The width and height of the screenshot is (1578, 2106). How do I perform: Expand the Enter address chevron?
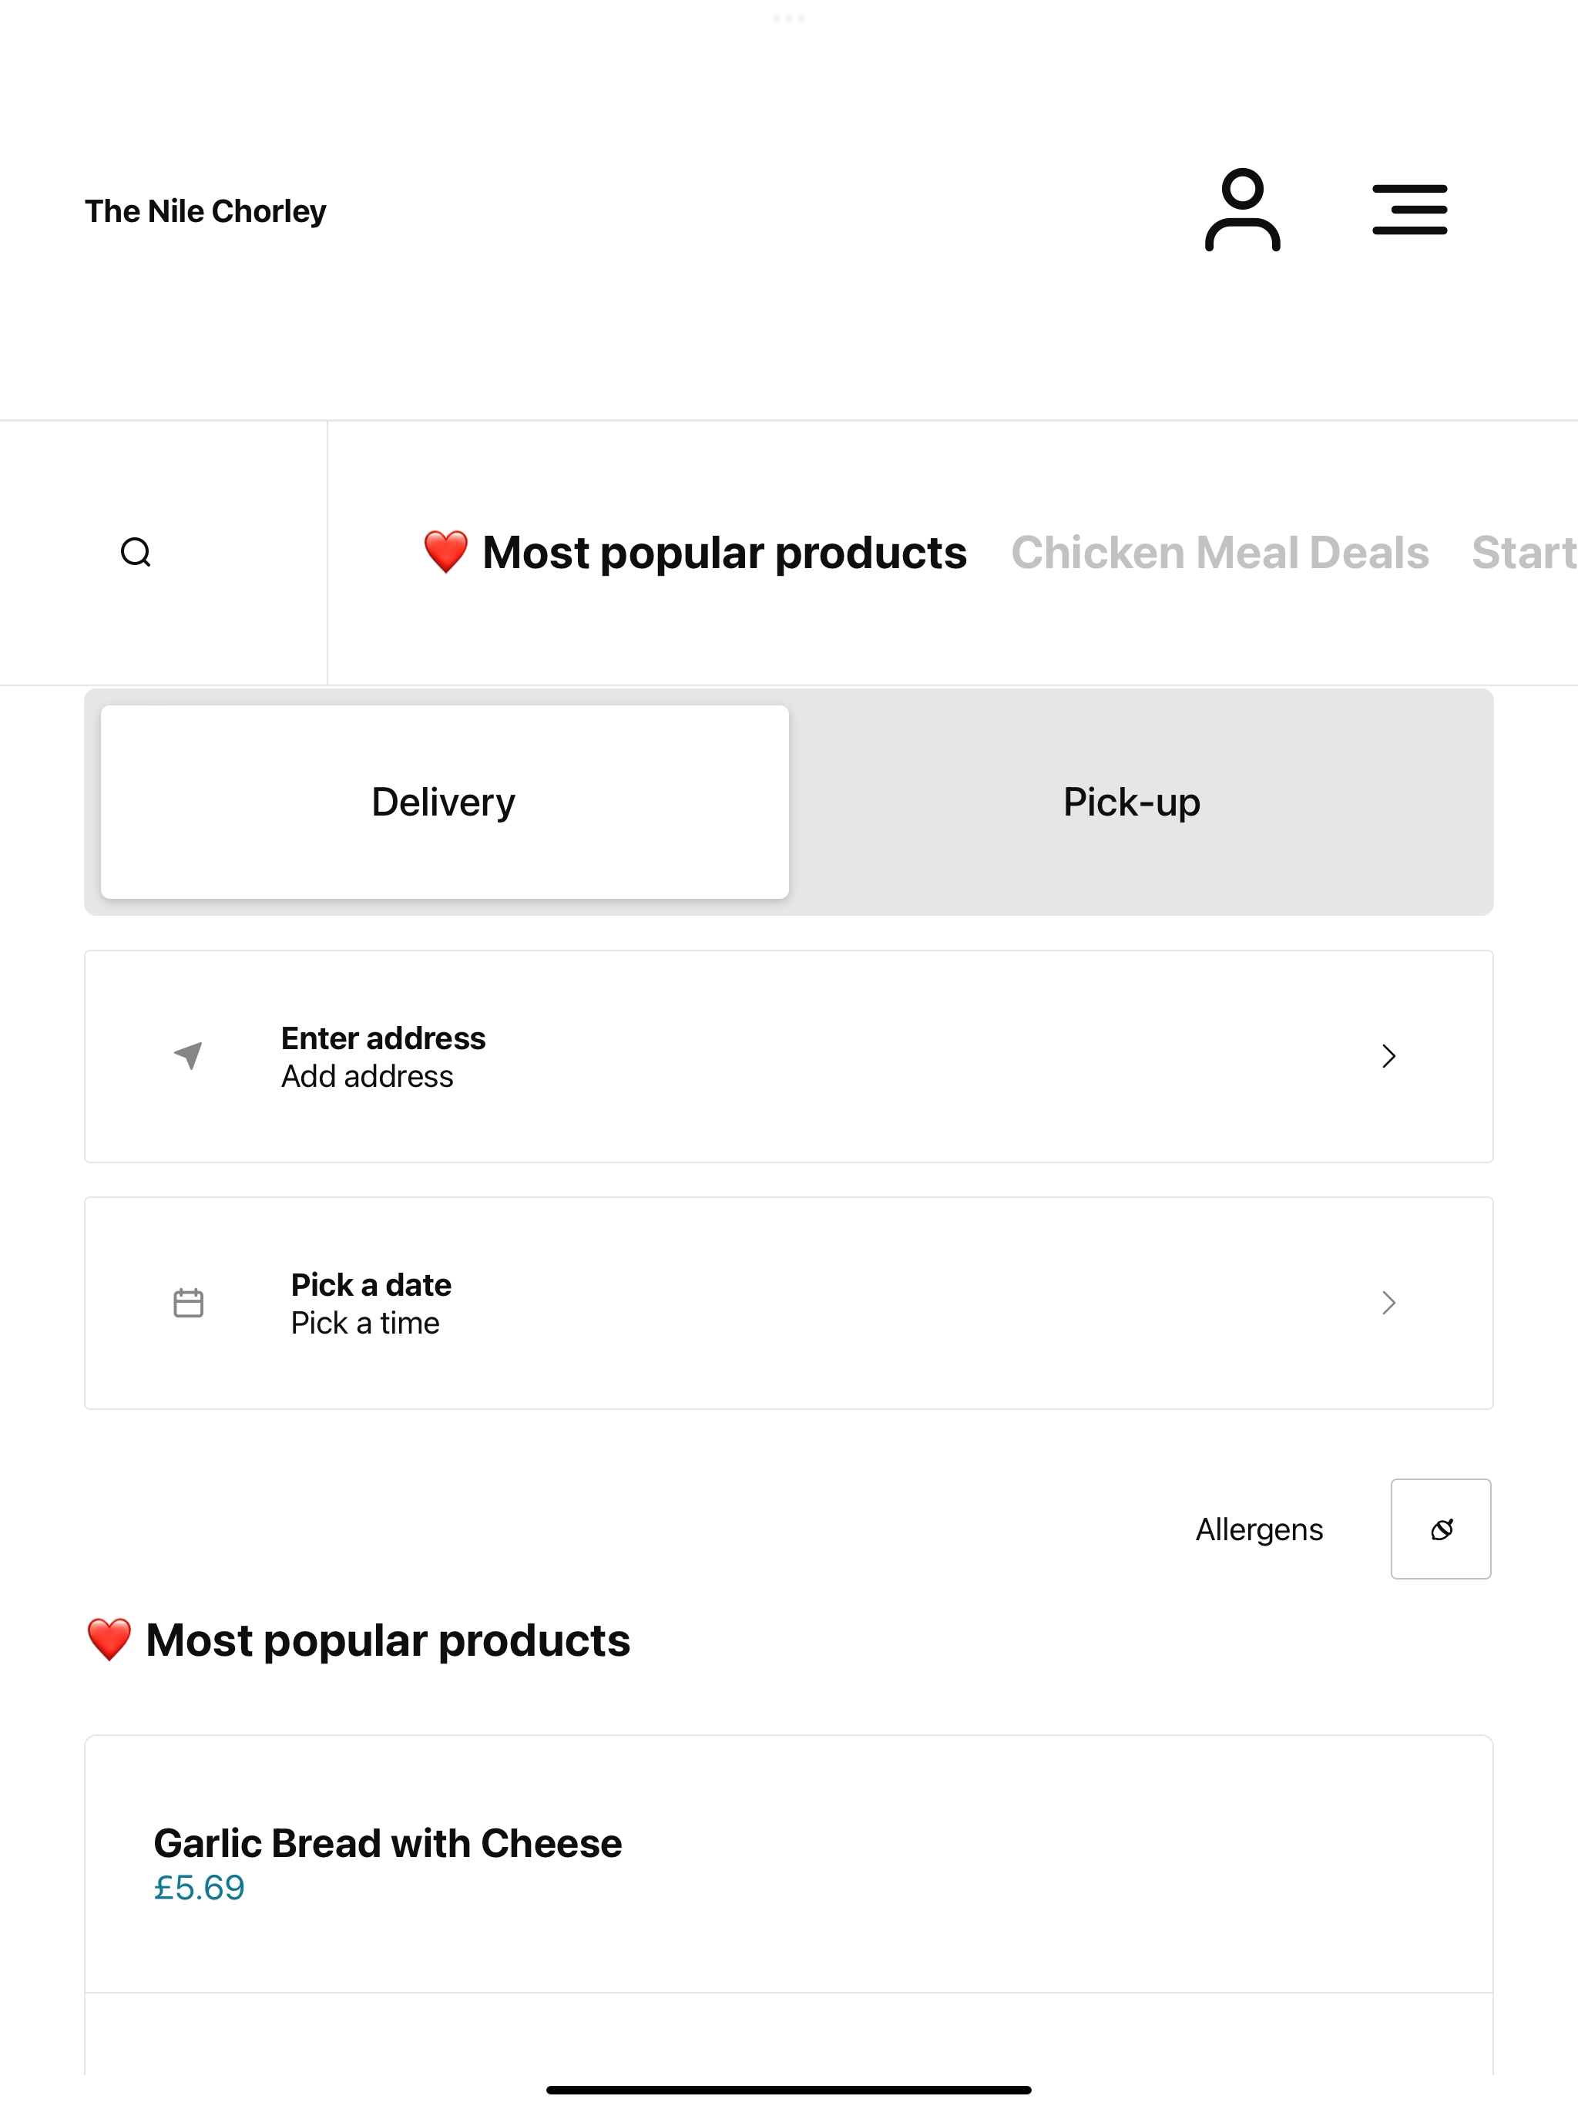[1388, 1056]
